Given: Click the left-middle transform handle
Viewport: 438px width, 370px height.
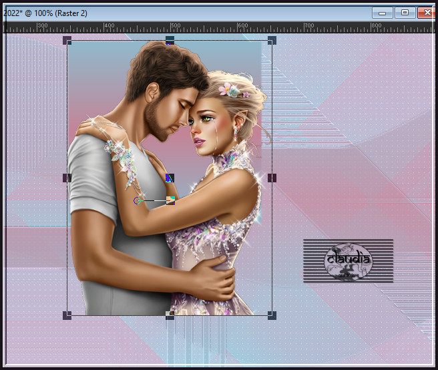Looking at the screenshot, I should 67,178.
